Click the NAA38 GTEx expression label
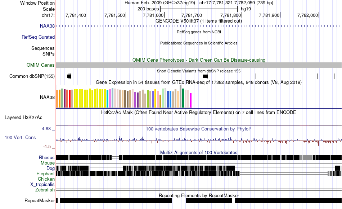Image resolution: width=342 pixels, height=209 pixels. point(47,98)
